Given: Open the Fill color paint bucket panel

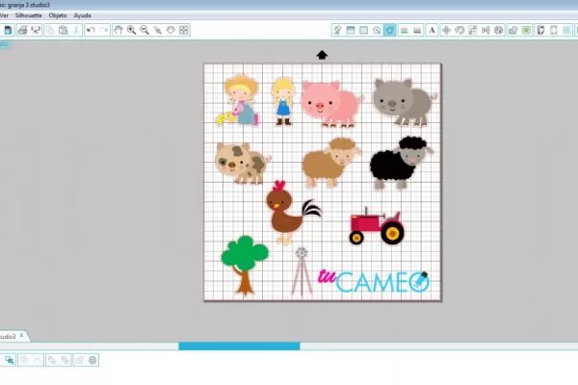Looking at the screenshot, I should (x=337, y=30).
